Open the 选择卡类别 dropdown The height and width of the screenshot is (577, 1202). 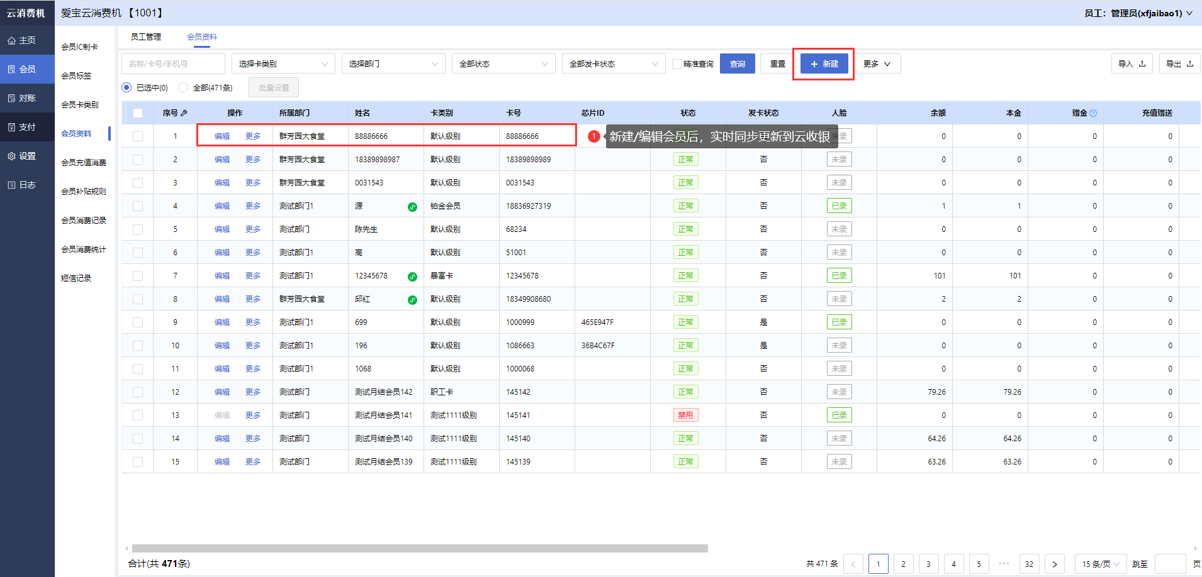click(x=283, y=64)
